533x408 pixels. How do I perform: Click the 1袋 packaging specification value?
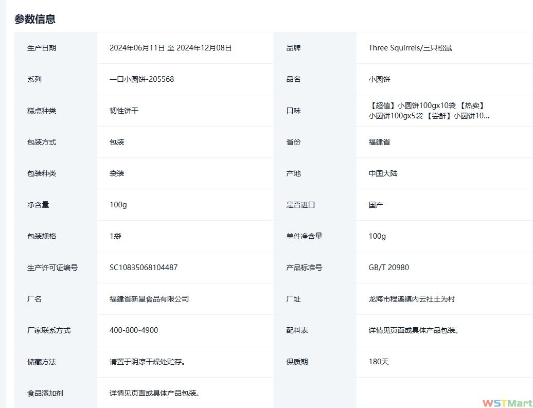tap(115, 236)
